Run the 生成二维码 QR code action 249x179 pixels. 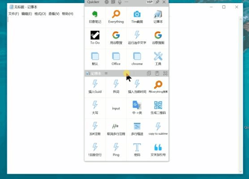tap(158, 108)
